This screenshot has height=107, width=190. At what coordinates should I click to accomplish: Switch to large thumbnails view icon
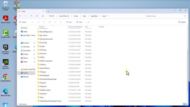(x=187, y=104)
